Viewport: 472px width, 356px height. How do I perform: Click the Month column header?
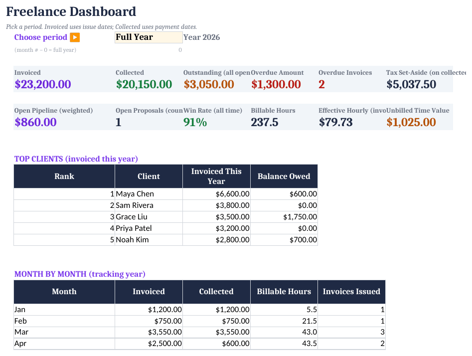pyautogui.click(x=64, y=292)
